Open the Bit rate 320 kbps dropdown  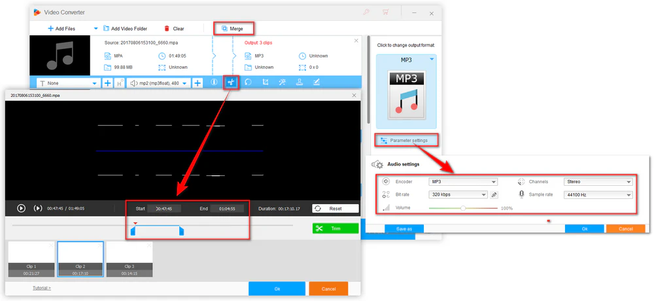[458, 194]
